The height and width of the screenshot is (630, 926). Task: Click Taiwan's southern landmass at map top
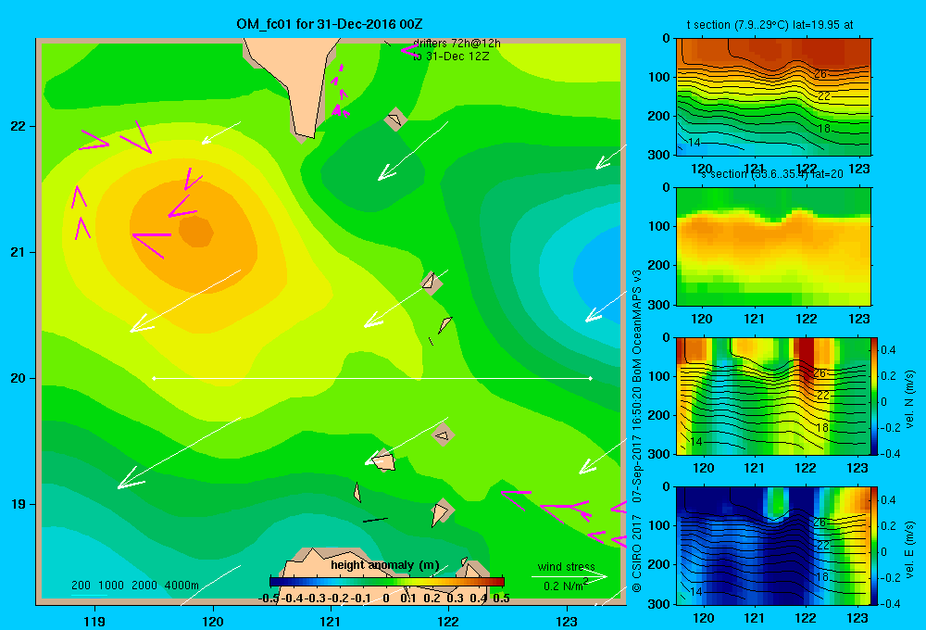click(295, 82)
